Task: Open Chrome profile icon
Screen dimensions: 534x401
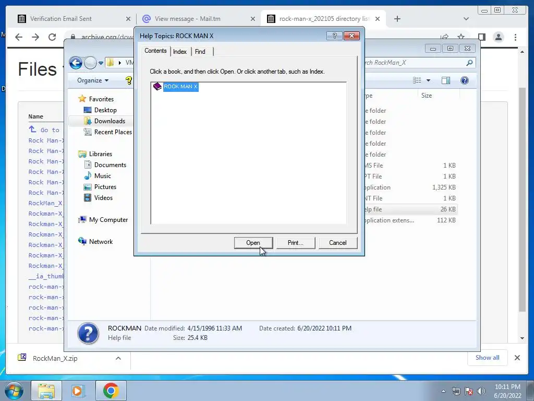Action: pos(499,37)
